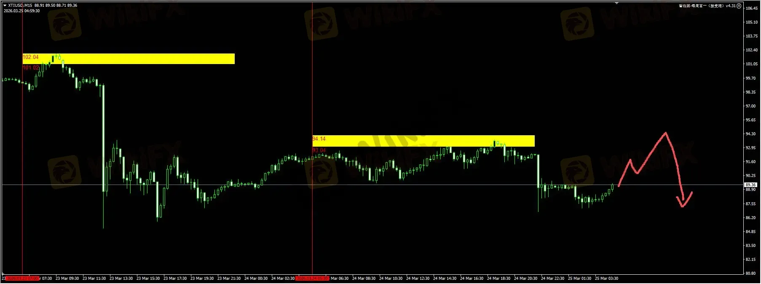This screenshot has width=761, height=284.
Task: Click the 25 Mar 03:30 time axis label
Action: pyautogui.click(x=606, y=279)
